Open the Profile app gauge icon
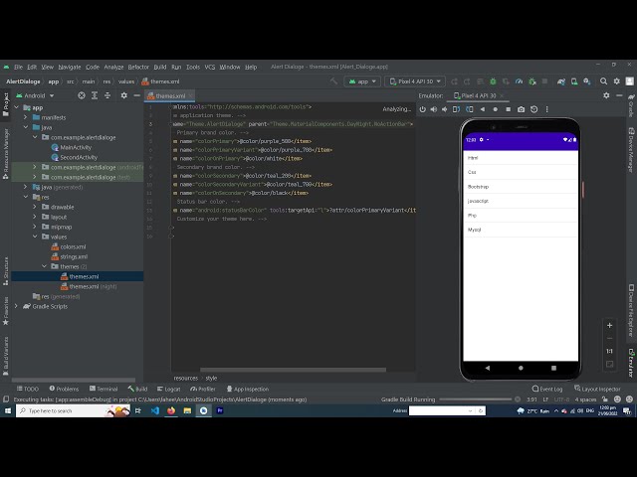This screenshot has height=477, width=637. point(519,81)
